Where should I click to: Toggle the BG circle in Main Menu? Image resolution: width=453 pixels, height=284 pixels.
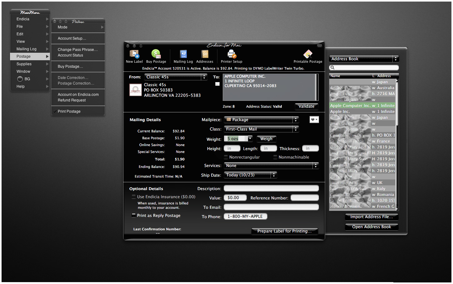click(20, 79)
